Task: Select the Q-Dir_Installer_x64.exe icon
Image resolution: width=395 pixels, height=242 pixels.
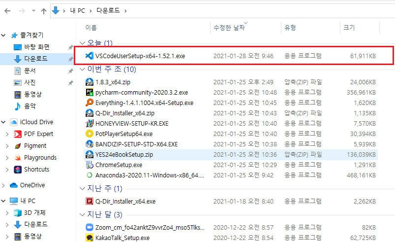Action: coord(90,201)
